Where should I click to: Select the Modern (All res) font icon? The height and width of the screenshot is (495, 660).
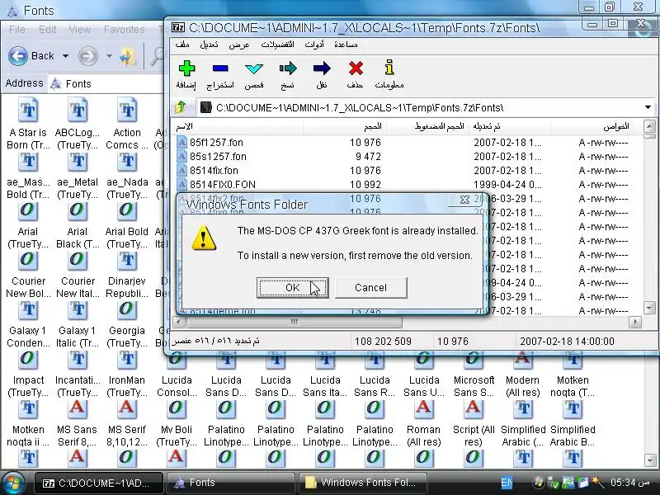pyautogui.click(x=523, y=361)
